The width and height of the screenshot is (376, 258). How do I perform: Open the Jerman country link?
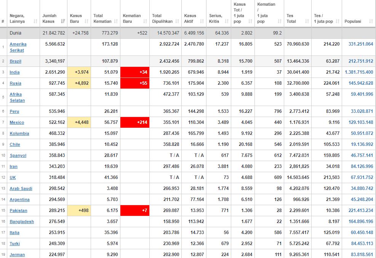17,255
